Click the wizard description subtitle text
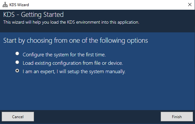This screenshot has height=124, width=195. 71,22
